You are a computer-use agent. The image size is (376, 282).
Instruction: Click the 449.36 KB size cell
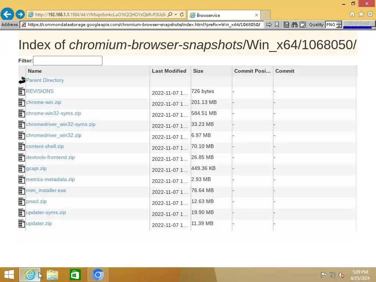click(203, 168)
